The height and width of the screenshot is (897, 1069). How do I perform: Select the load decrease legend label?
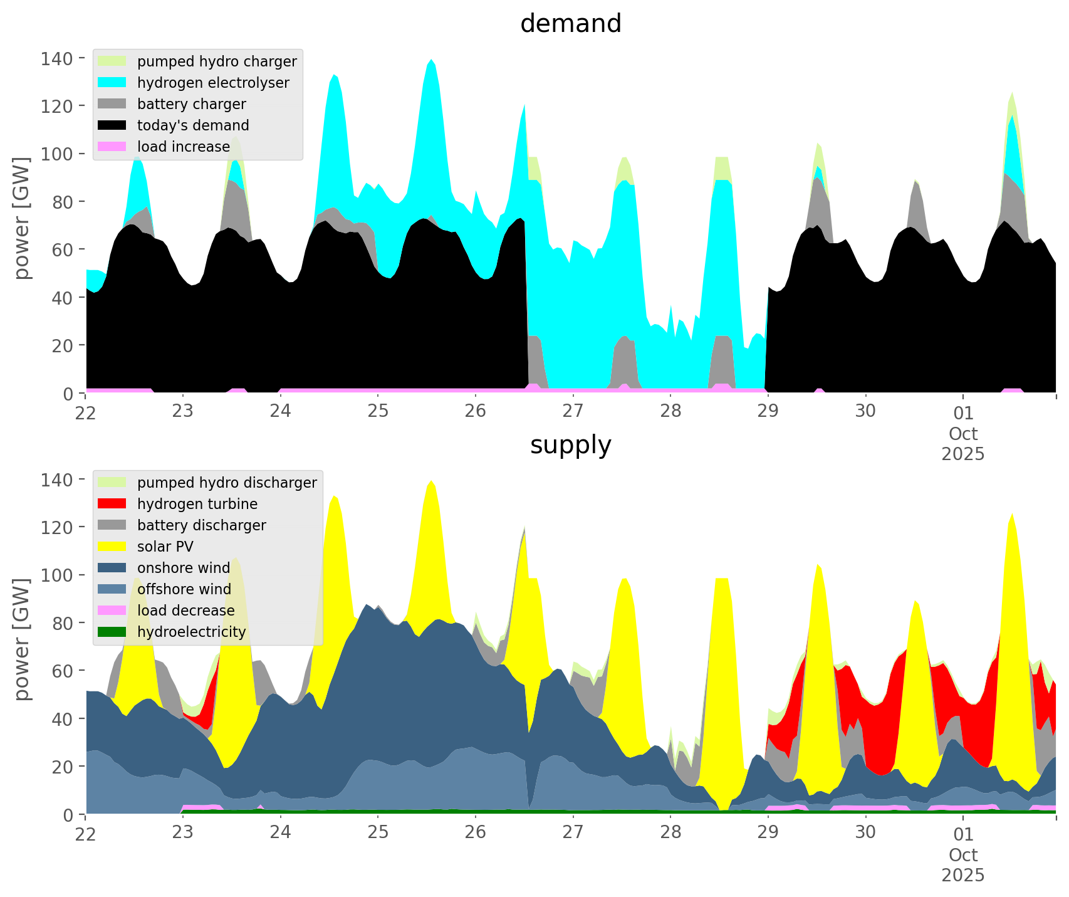pyautogui.click(x=186, y=611)
